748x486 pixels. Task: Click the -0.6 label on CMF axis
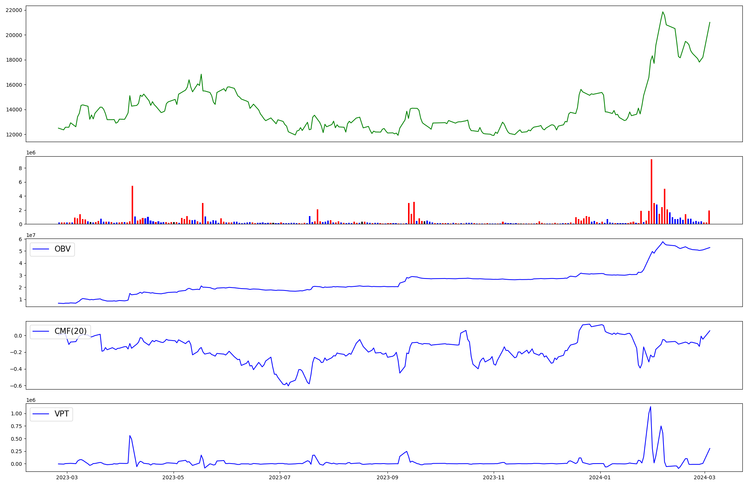[16, 386]
